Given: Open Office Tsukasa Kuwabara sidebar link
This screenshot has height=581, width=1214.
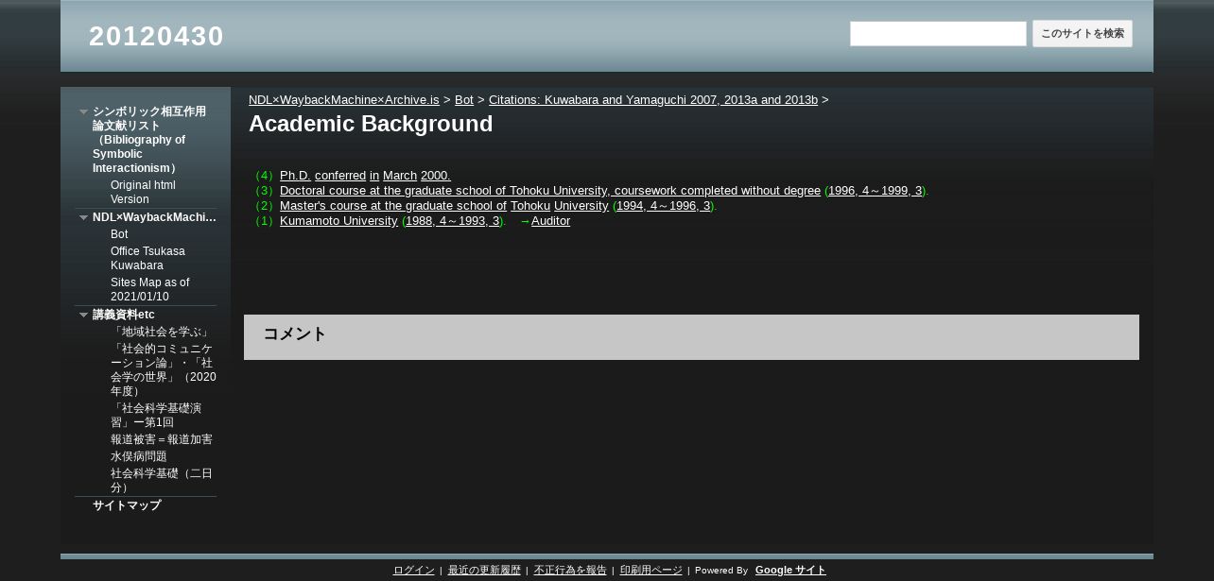Looking at the screenshot, I should tap(147, 258).
